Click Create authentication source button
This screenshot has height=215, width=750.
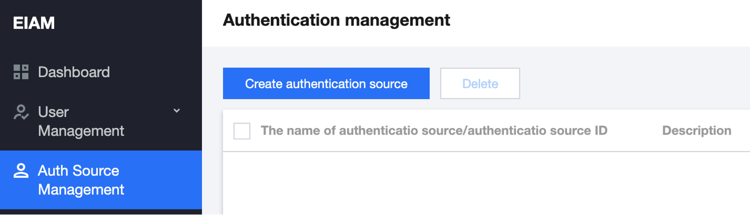coord(326,83)
